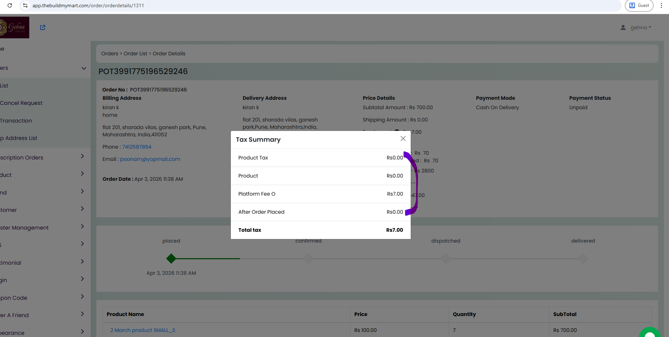The width and height of the screenshot is (669, 337).
Task: Click the Platform Fee O row label
Action: coord(257,194)
